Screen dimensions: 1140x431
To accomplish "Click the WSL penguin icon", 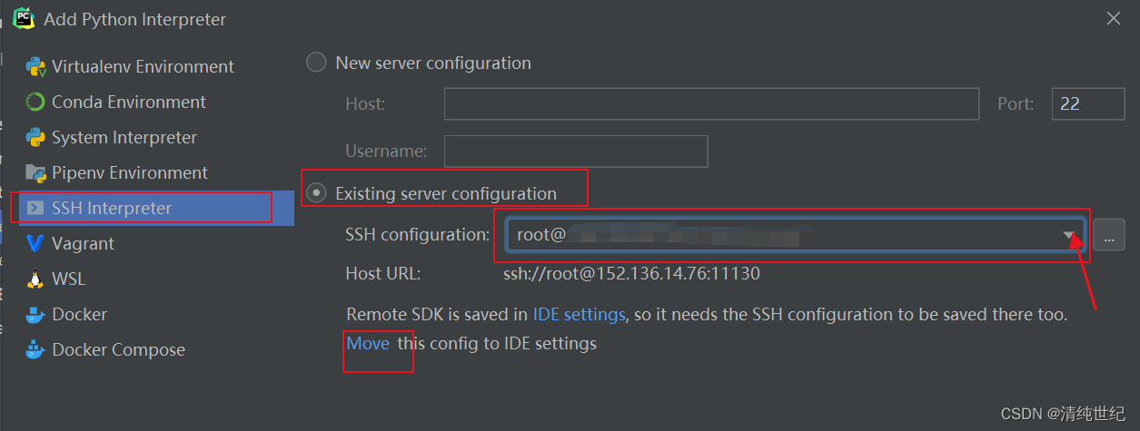I will coord(35,279).
